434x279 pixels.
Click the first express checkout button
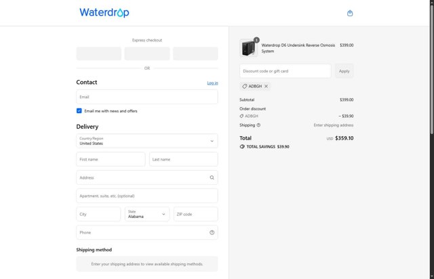pos(99,53)
